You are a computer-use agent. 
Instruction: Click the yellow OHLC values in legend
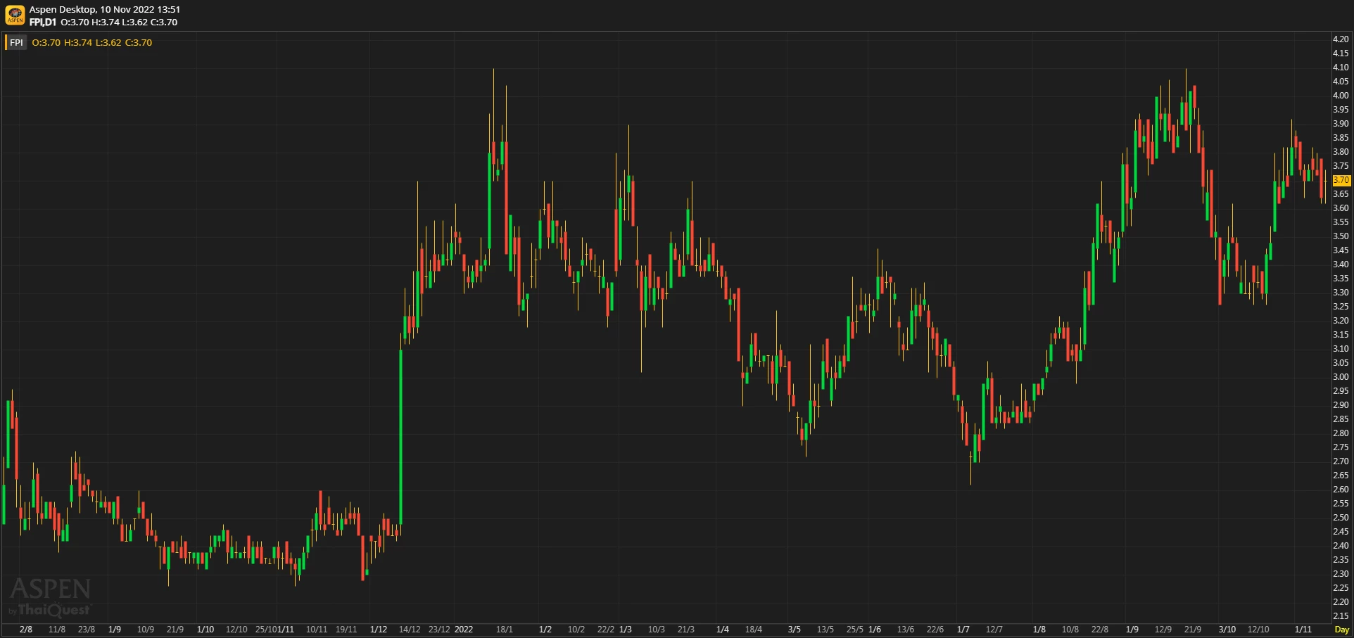pyautogui.click(x=92, y=43)
